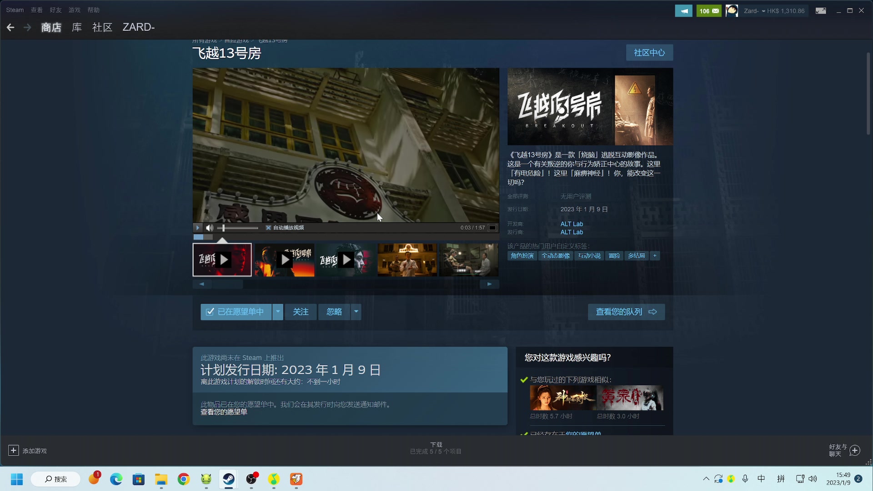Click the back navigation arrow
The width and height of the screenshot is (873, 491).
[10, 28]
